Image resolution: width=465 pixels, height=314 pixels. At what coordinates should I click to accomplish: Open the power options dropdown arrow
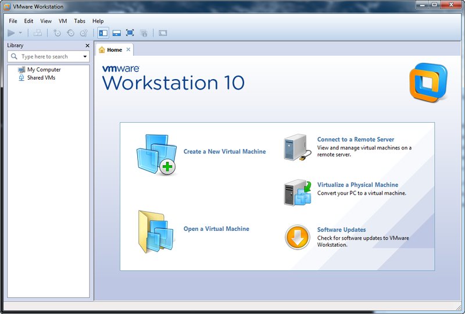[20, 33]
